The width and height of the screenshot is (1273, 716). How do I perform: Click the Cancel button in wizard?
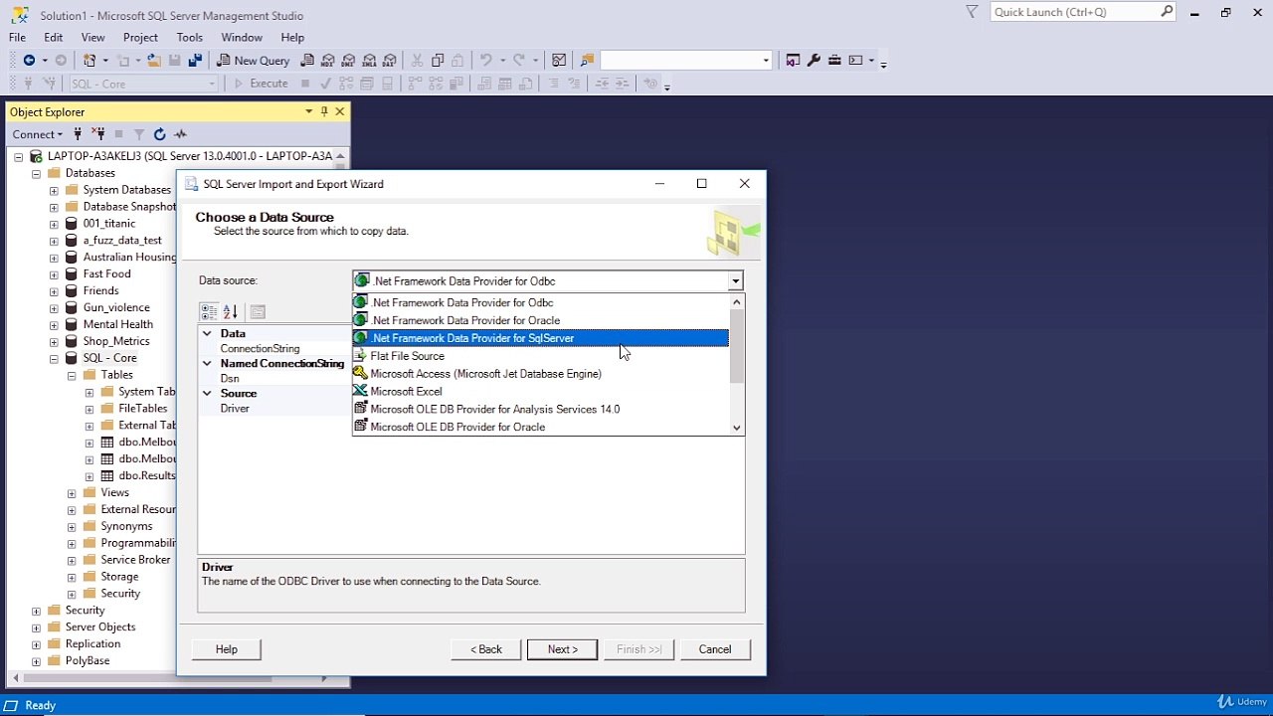pyautogui.click(x=715, y=649)
